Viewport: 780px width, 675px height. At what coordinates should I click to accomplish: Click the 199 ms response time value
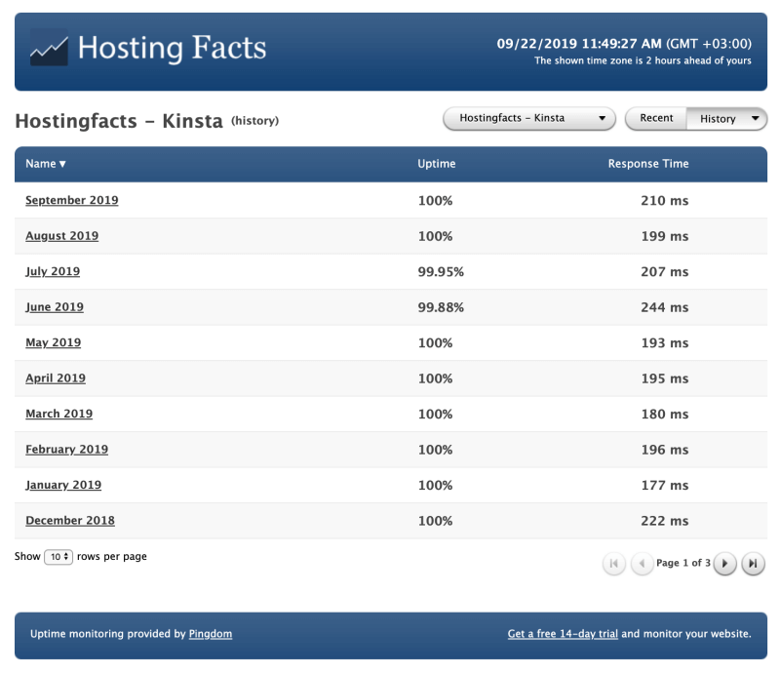point(665,236)
